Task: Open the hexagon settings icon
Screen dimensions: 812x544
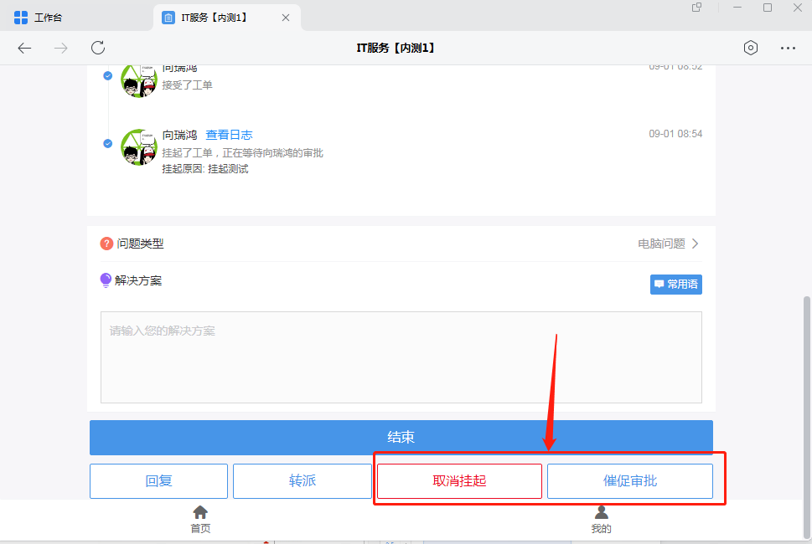Action: (x=751, y=48)
